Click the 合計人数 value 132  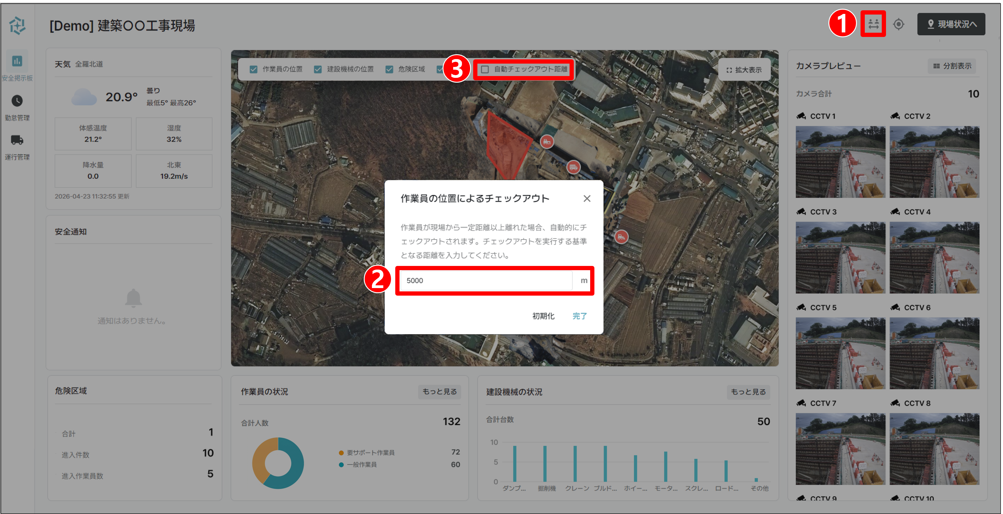click(x=451, y=421)
